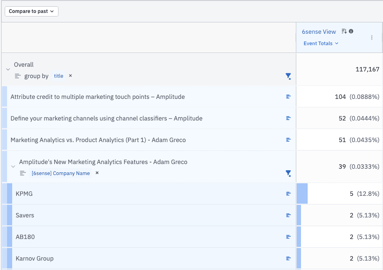383x270 pixels.
Task: Click the title group-by link
Action: [58, 76]
